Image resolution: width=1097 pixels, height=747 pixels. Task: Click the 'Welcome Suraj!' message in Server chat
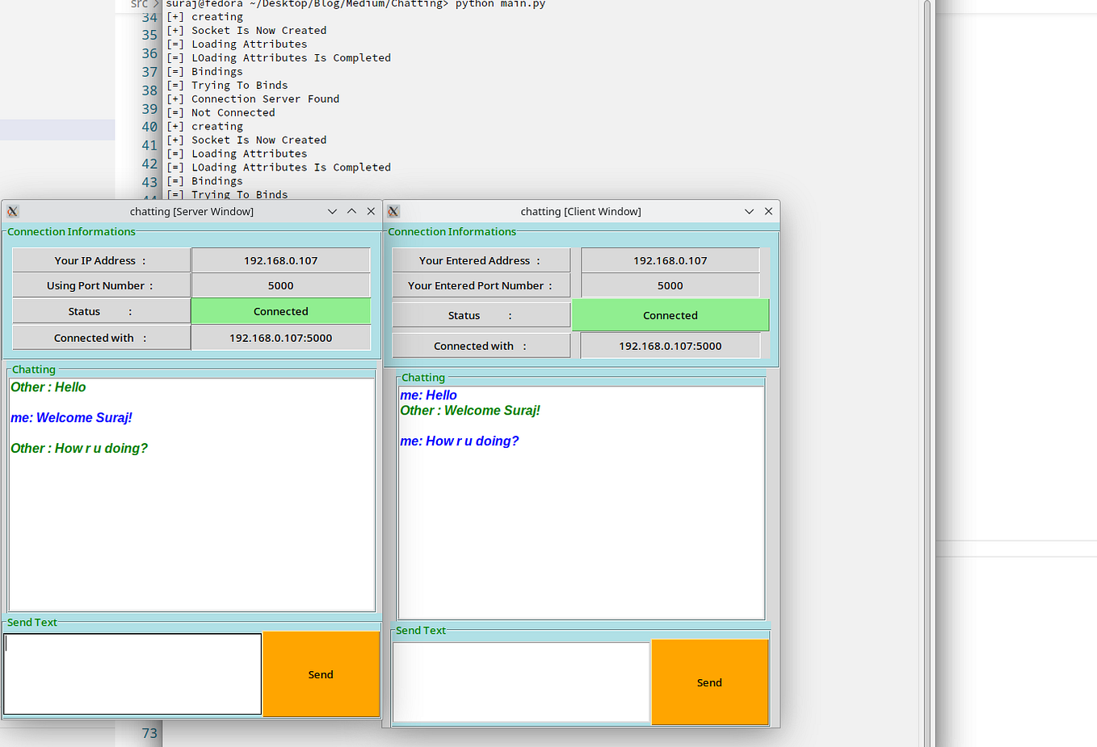tap(72, 417)
